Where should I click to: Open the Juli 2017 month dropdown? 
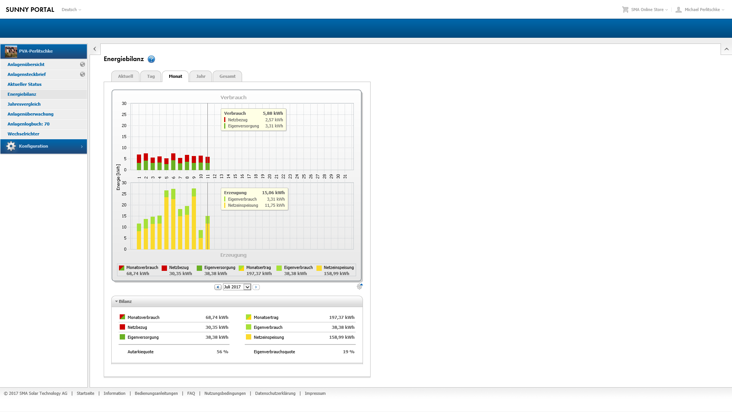pyautogui.click(x=247, y=287)
